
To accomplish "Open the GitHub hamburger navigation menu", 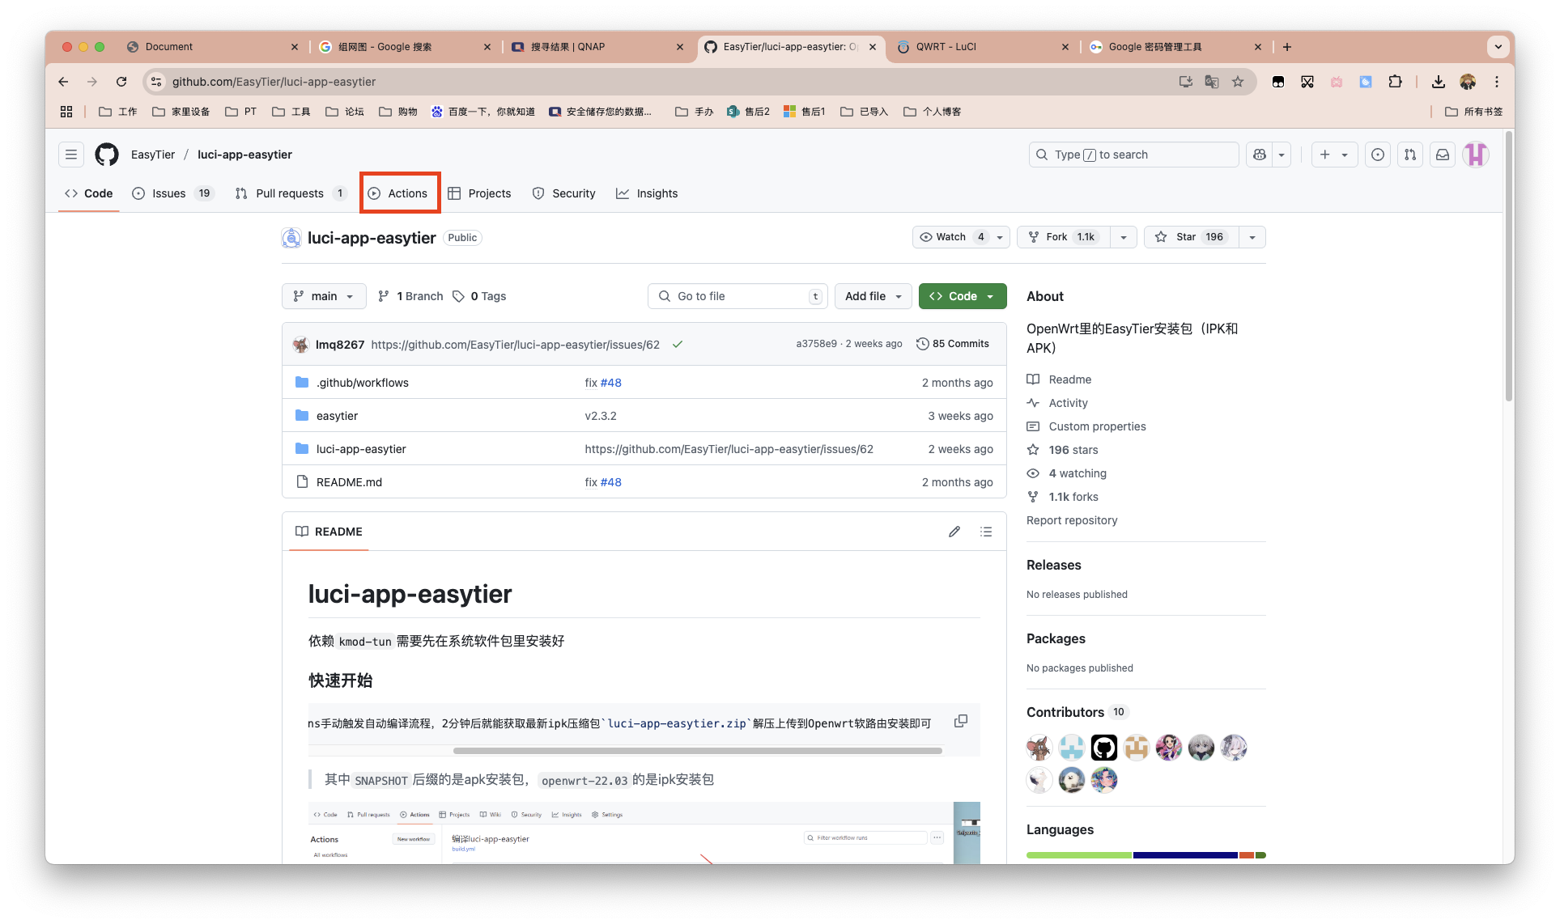I will tap(71, 155).
